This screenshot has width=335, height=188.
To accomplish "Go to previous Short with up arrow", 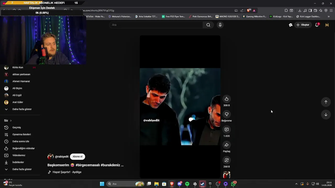I will (326, 102).
